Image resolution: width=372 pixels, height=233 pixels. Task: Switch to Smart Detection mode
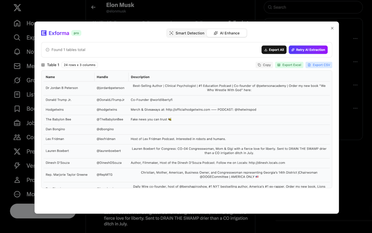(x=187, y=33)
